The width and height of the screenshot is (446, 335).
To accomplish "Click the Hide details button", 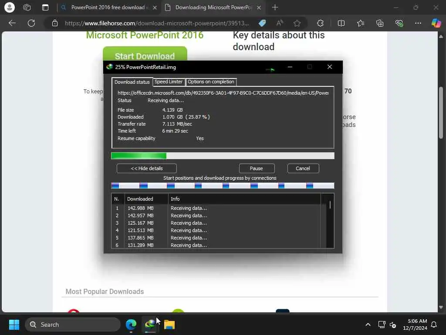I will click(x=147, y=168).
